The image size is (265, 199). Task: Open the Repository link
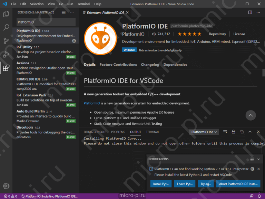click(x=217, y=34)
